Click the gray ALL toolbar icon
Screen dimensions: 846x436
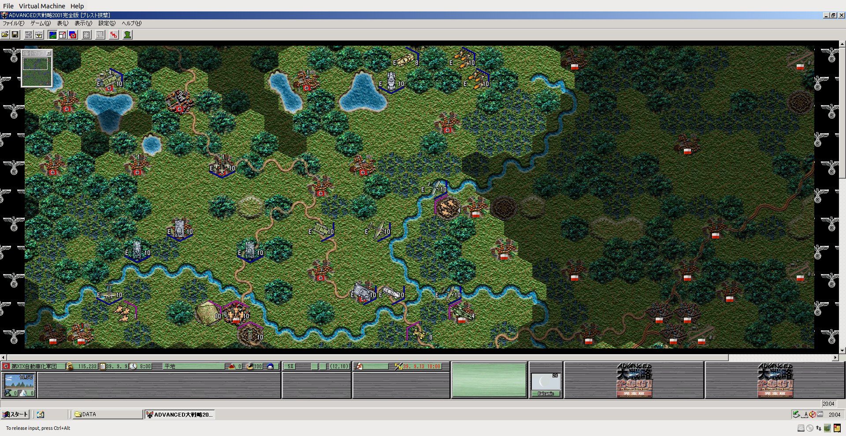(100, 35)
